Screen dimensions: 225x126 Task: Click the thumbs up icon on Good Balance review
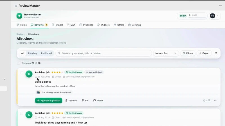[x=204, y=101]
